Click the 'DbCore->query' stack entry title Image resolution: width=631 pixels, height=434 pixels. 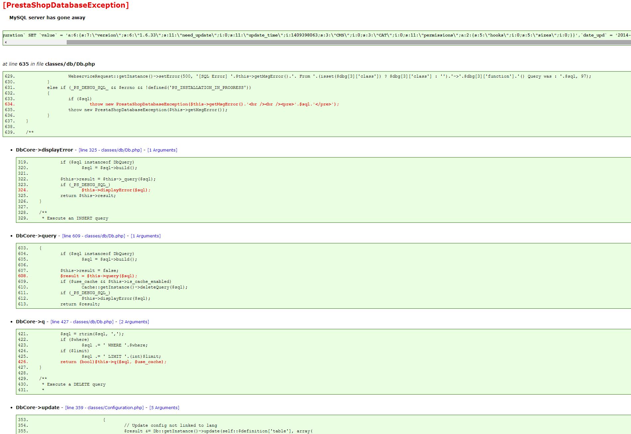click(x=36, y=236)
